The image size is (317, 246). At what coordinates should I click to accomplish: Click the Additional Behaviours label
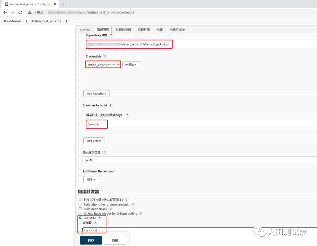pyautogui.click(x=98, y=171)
